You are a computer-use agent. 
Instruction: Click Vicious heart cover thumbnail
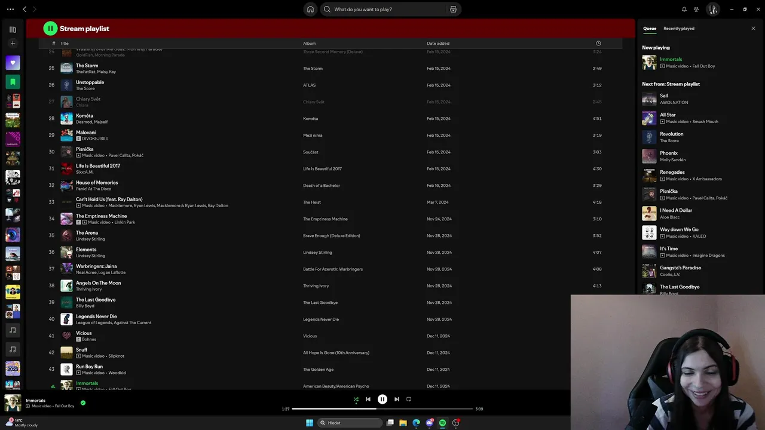click(66, 336)
